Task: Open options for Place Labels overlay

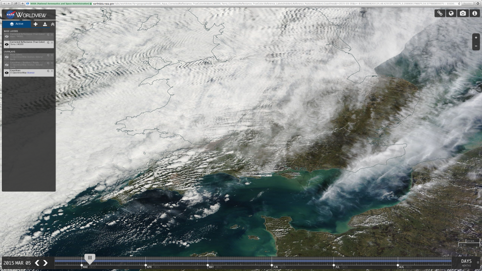Action: point(48,55)
